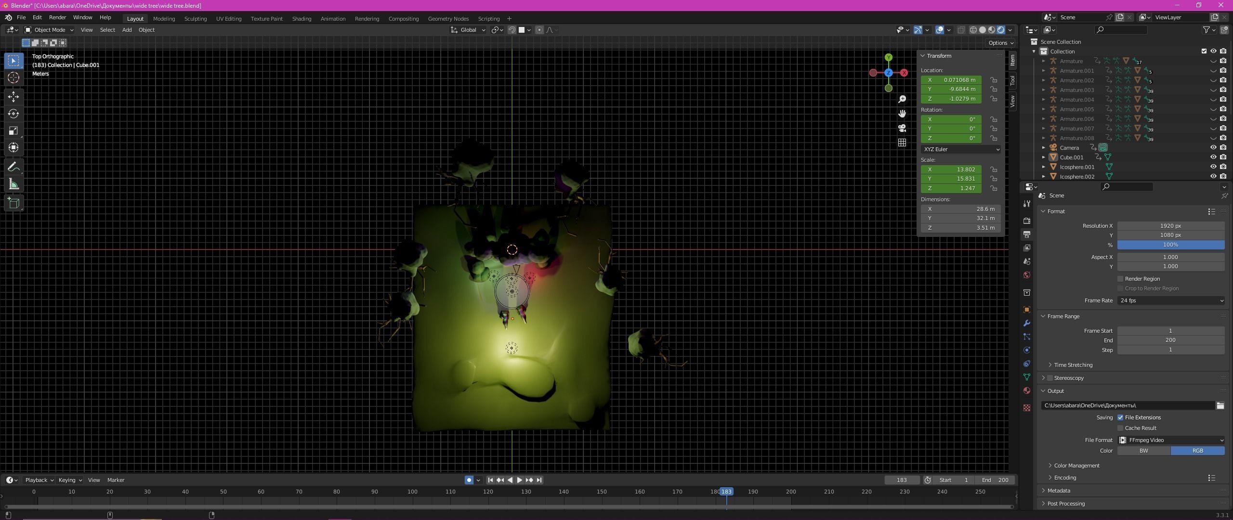Select the Measure ruler tool
This screenshot has width=1233, height=520.
click(x=13, y=184)
